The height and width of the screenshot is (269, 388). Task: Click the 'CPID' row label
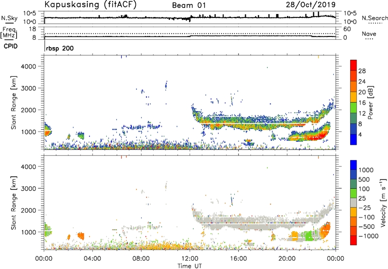pos(11,46)
